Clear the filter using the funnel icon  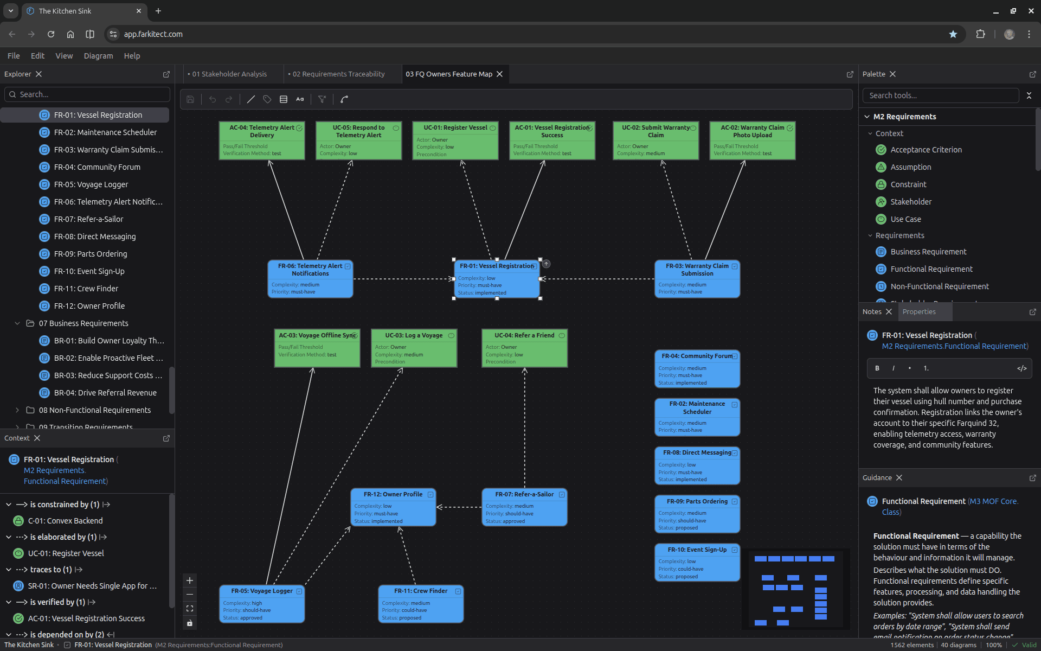pyautogui.click(x=322, y=99)
